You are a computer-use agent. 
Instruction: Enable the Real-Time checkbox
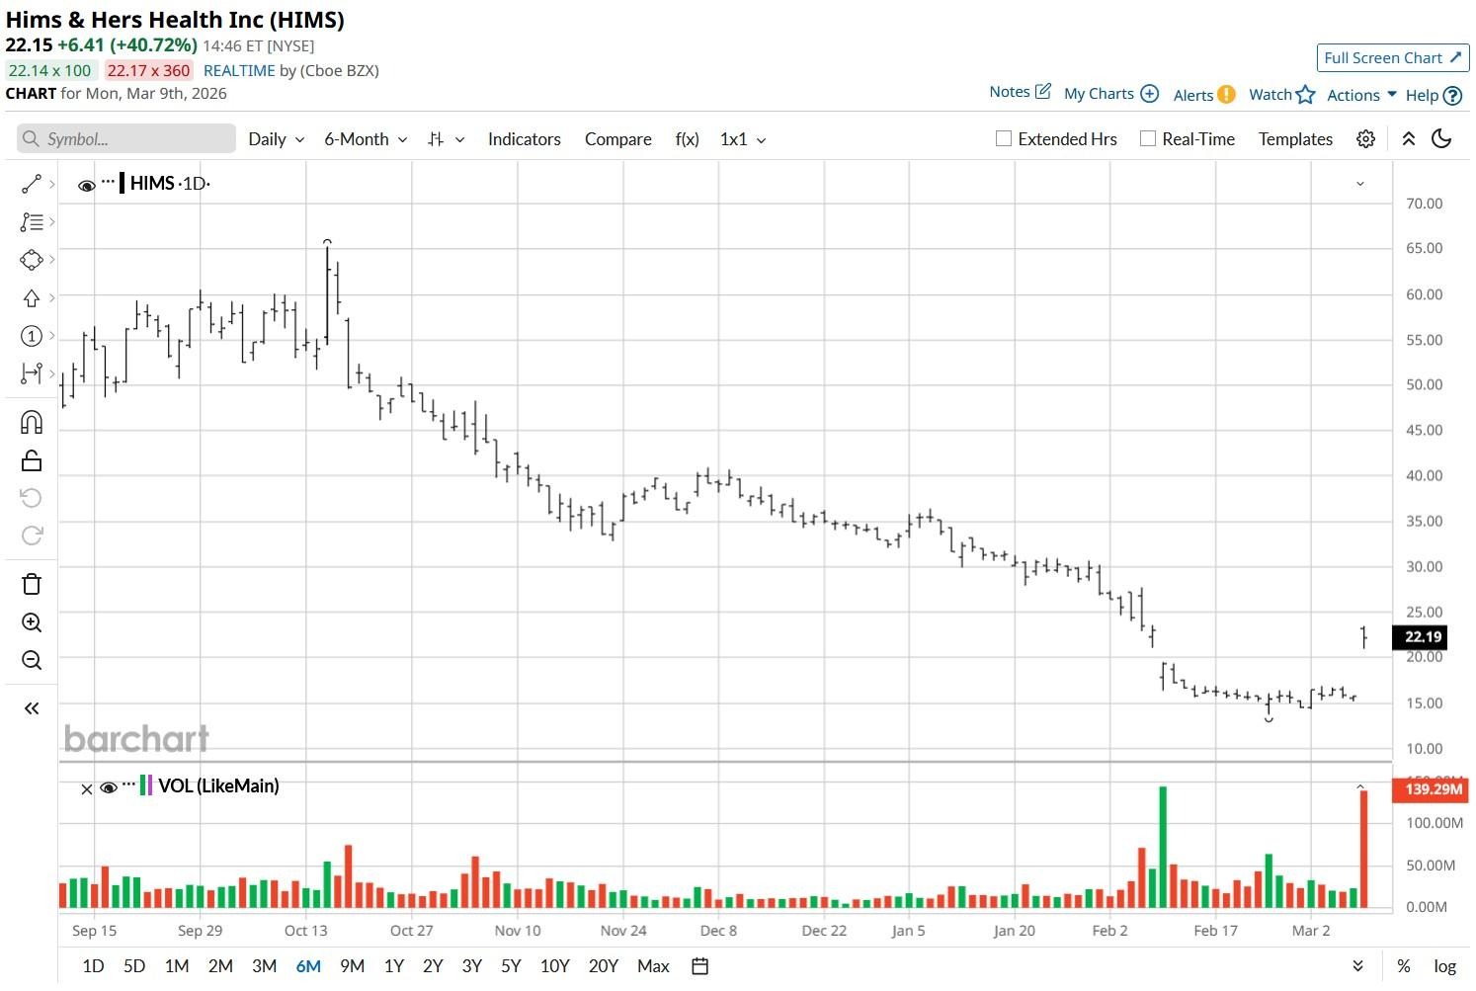click(x=1148, y=139)
